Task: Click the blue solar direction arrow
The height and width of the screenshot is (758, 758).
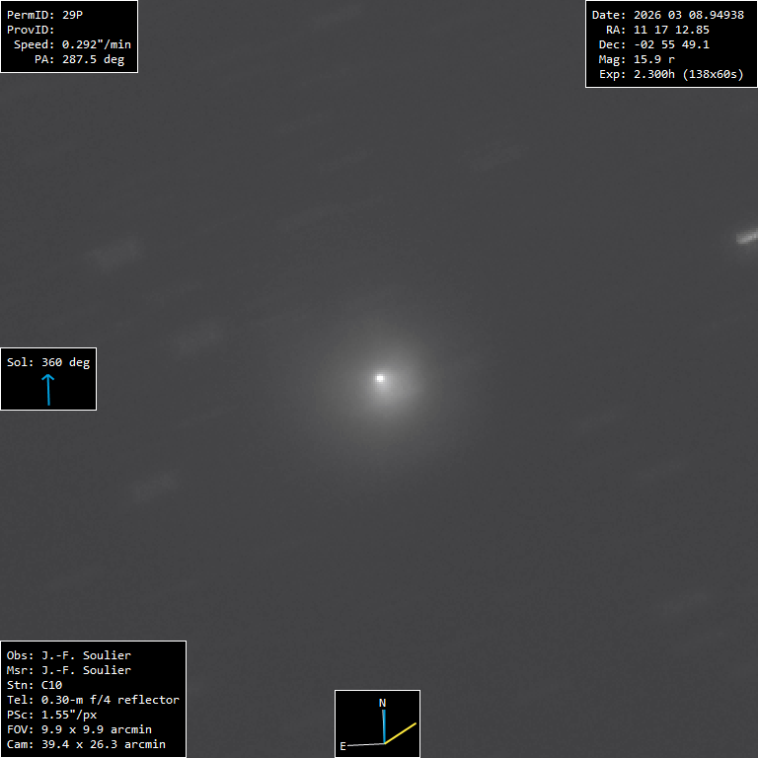Action: 47,390
